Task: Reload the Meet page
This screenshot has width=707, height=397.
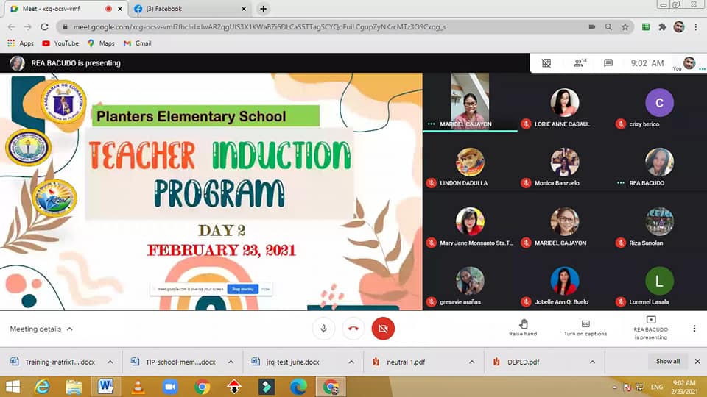Action: tap(44, 27)
